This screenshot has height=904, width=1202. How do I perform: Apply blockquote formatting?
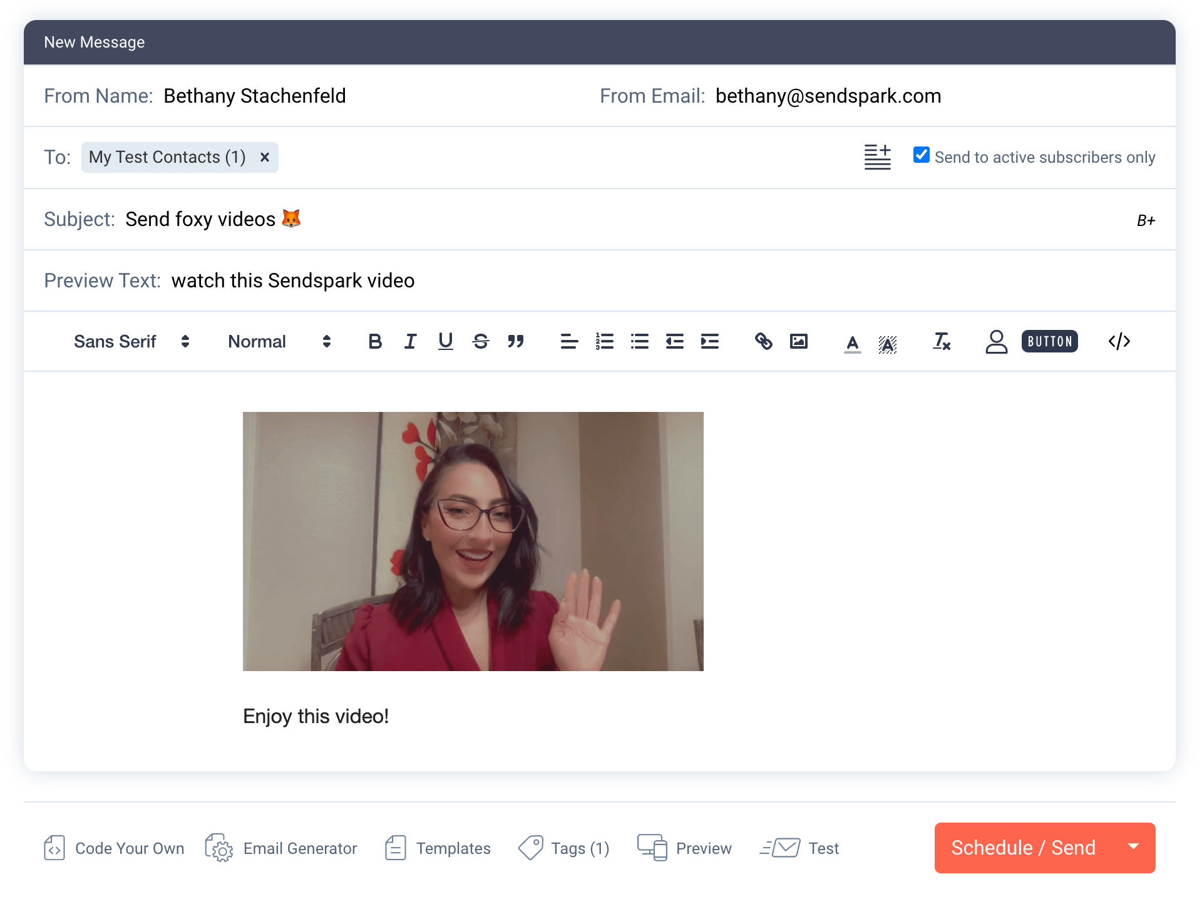pyautogui.click(x=515, y=341)
